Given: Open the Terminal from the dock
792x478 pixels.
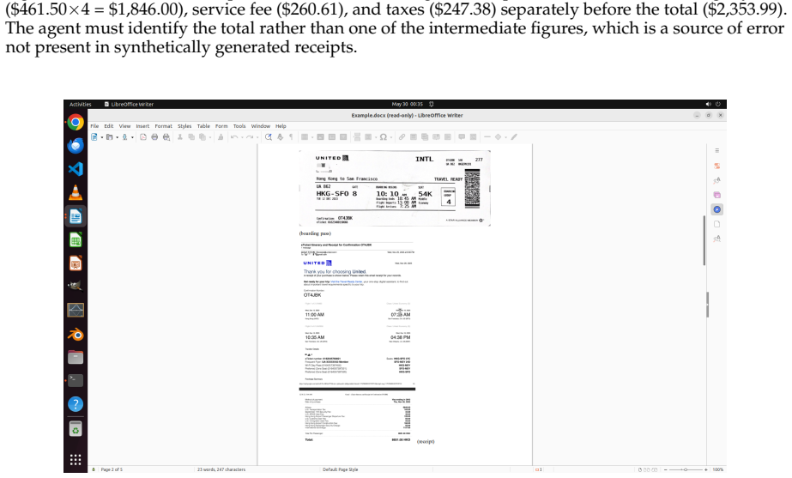Looking at the screenshot, I should [x=76, y=380].
